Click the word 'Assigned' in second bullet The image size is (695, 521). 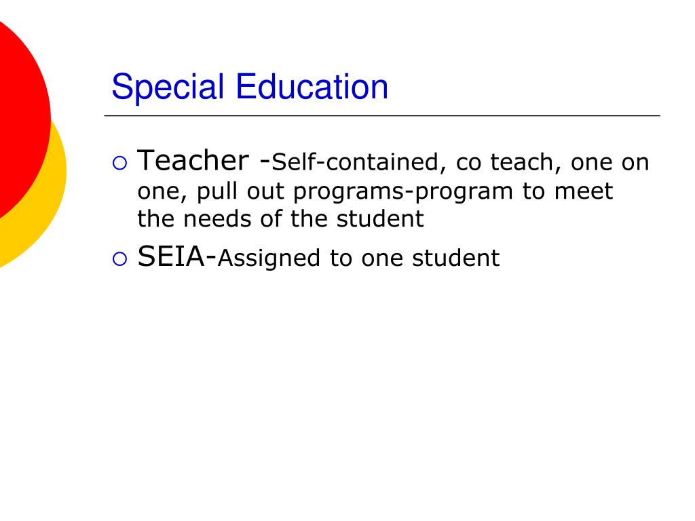coord(269,258)
